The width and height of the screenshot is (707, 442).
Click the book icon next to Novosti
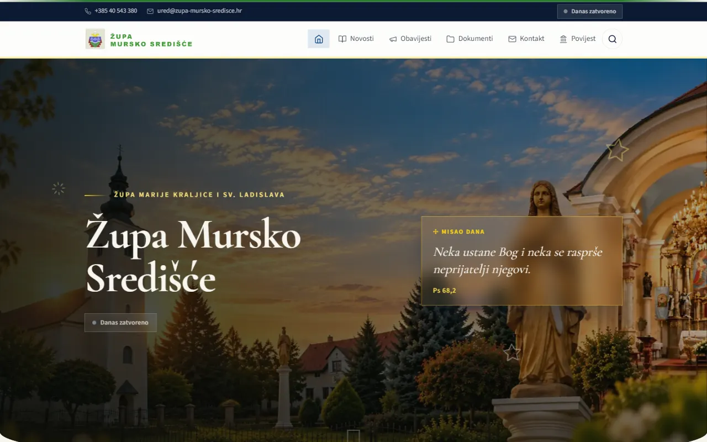[342, 39]
